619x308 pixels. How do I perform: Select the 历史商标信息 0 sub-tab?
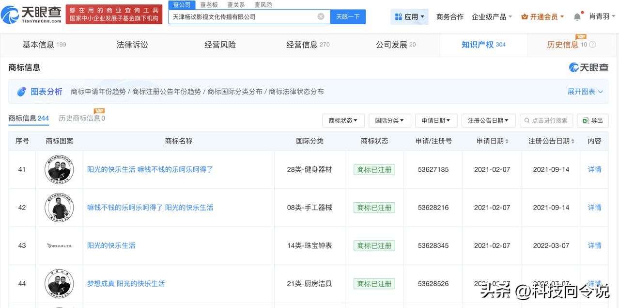click(82, 118)
